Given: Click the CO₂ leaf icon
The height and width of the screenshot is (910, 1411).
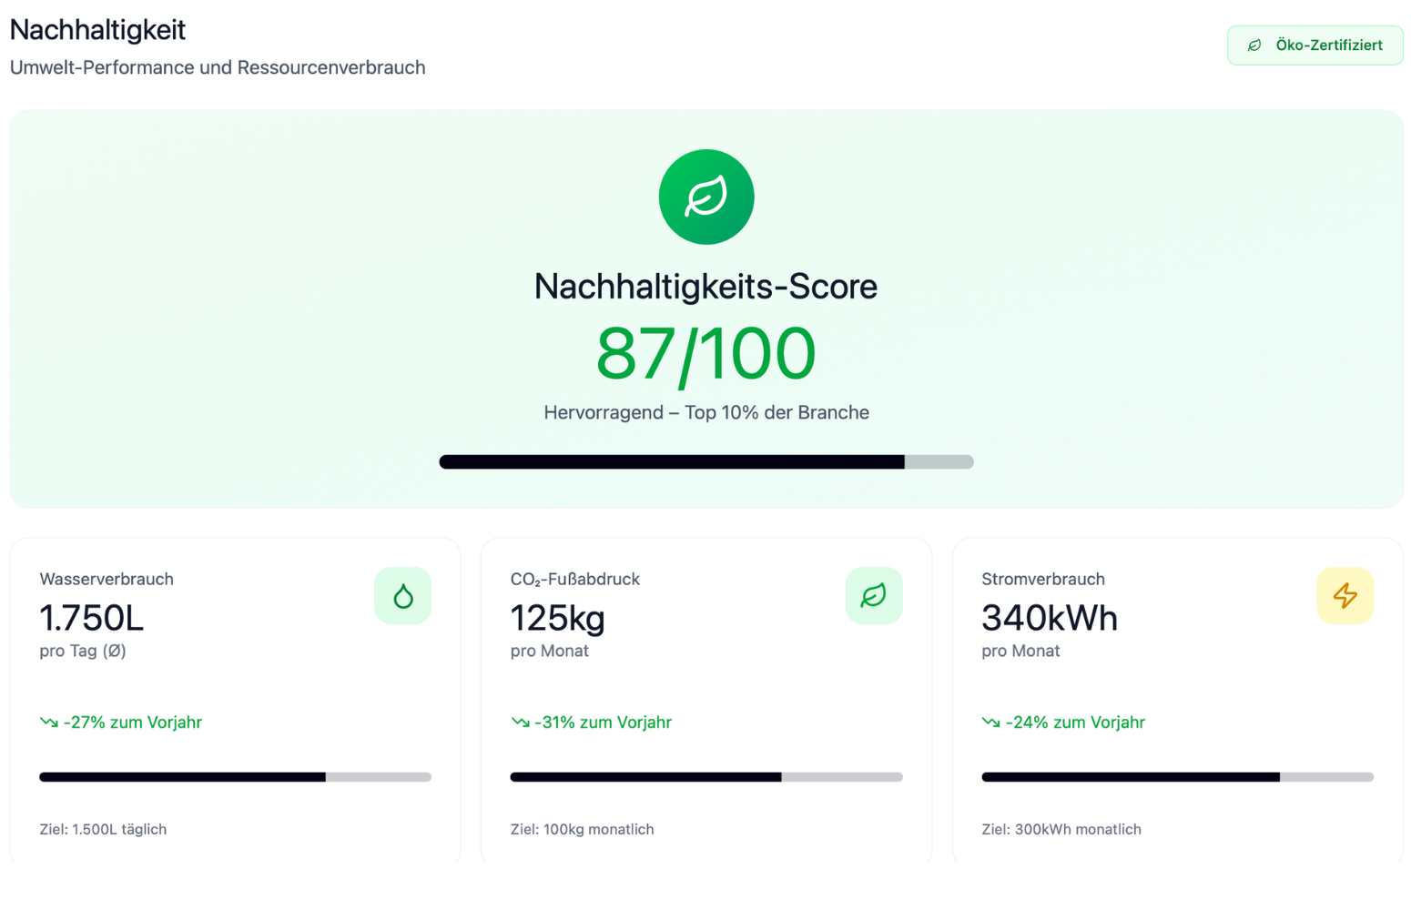Looking at the screenshot, I should (x=873, y=596).
